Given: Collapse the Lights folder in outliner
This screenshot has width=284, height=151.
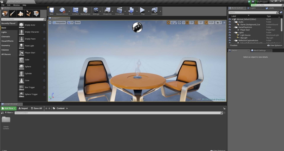Looking at the screenshot, I should (x=234, y=33).
